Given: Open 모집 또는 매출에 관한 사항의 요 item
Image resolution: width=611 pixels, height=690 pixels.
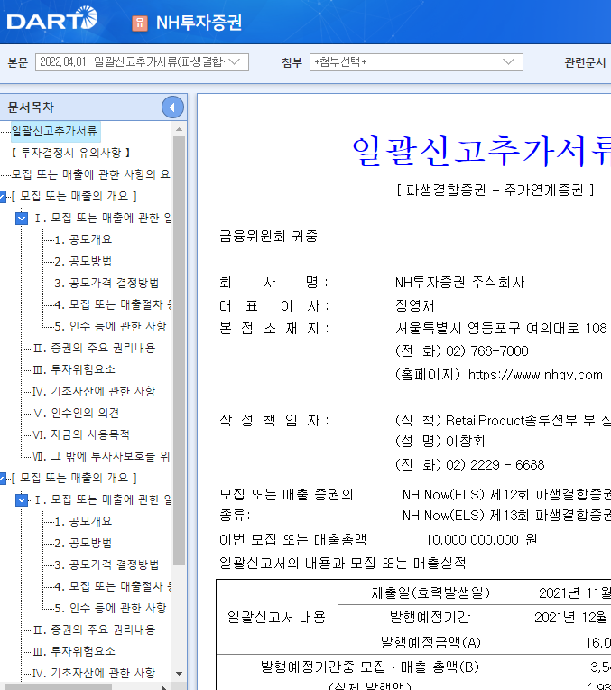Looking at the screenshot, I should point(90,174).
